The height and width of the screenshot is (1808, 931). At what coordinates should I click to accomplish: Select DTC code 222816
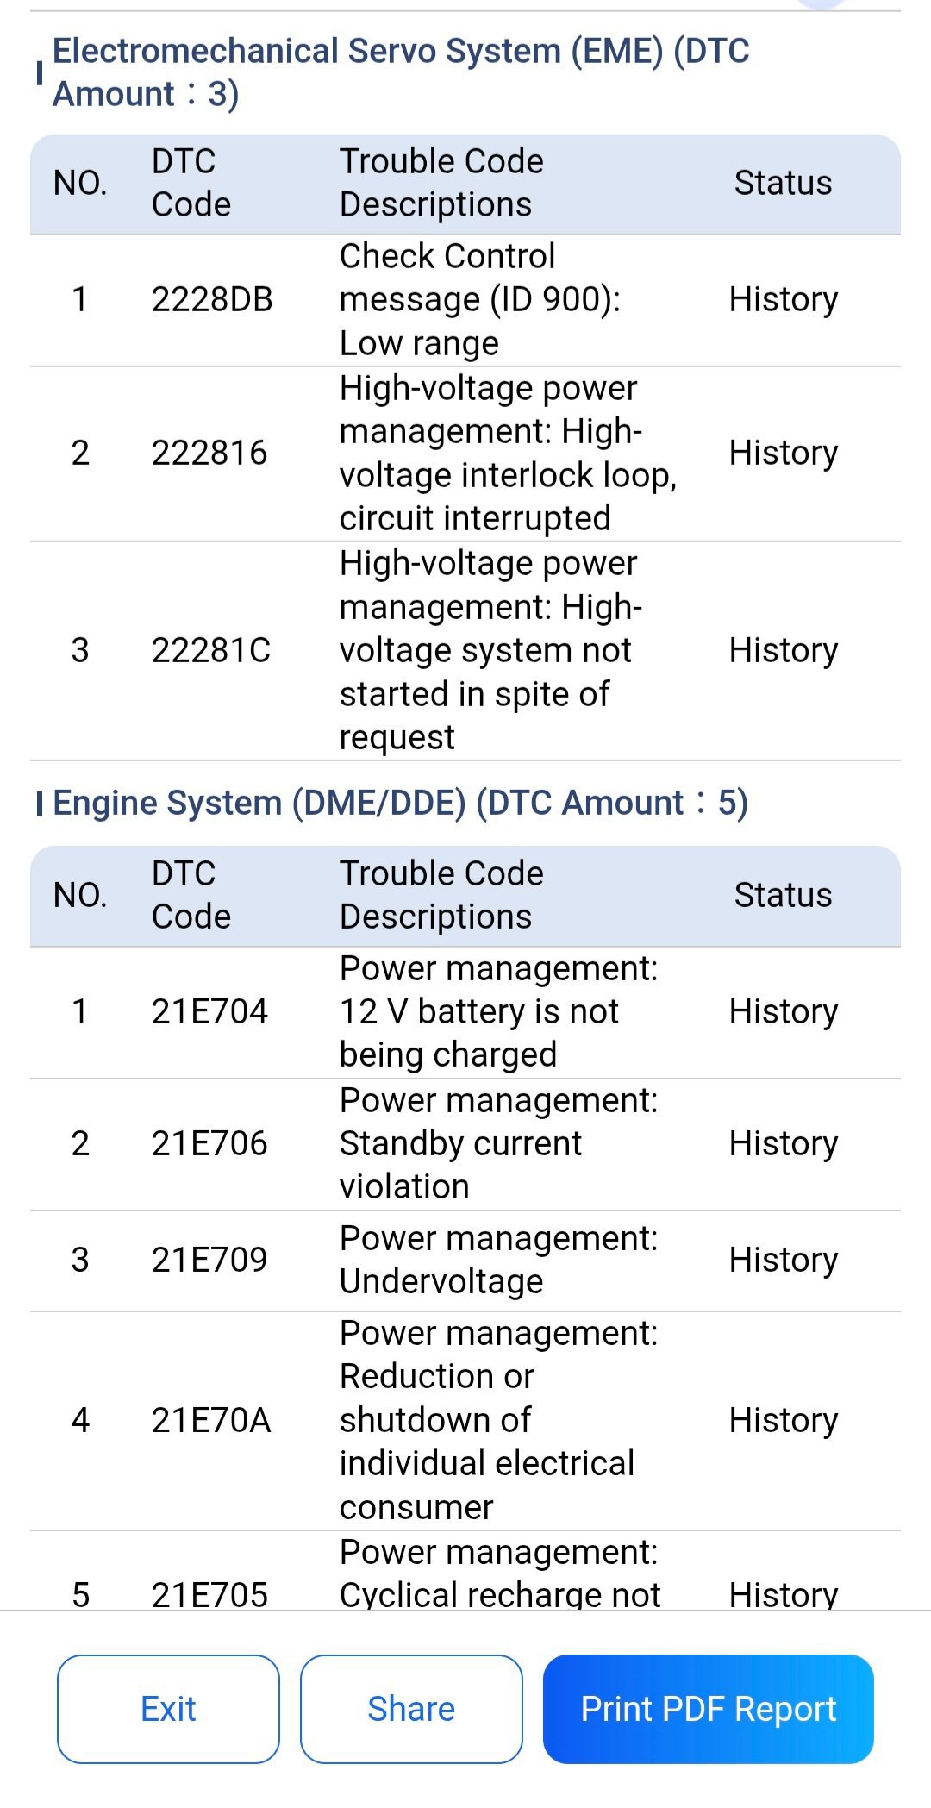coord(209,453)
